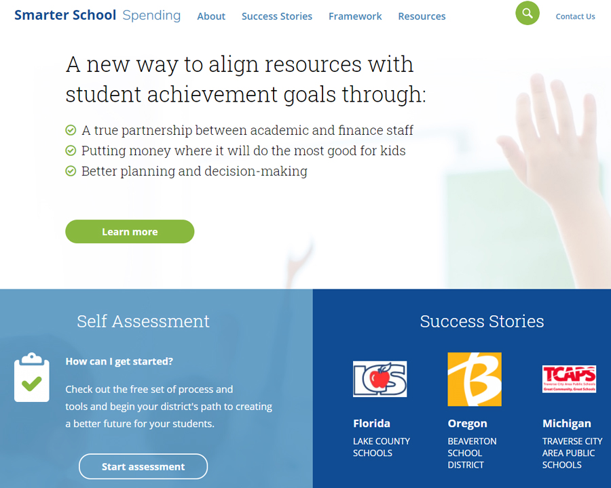
Task: Click the check icon beside 'Better planning'
Action: pos(71,171)
